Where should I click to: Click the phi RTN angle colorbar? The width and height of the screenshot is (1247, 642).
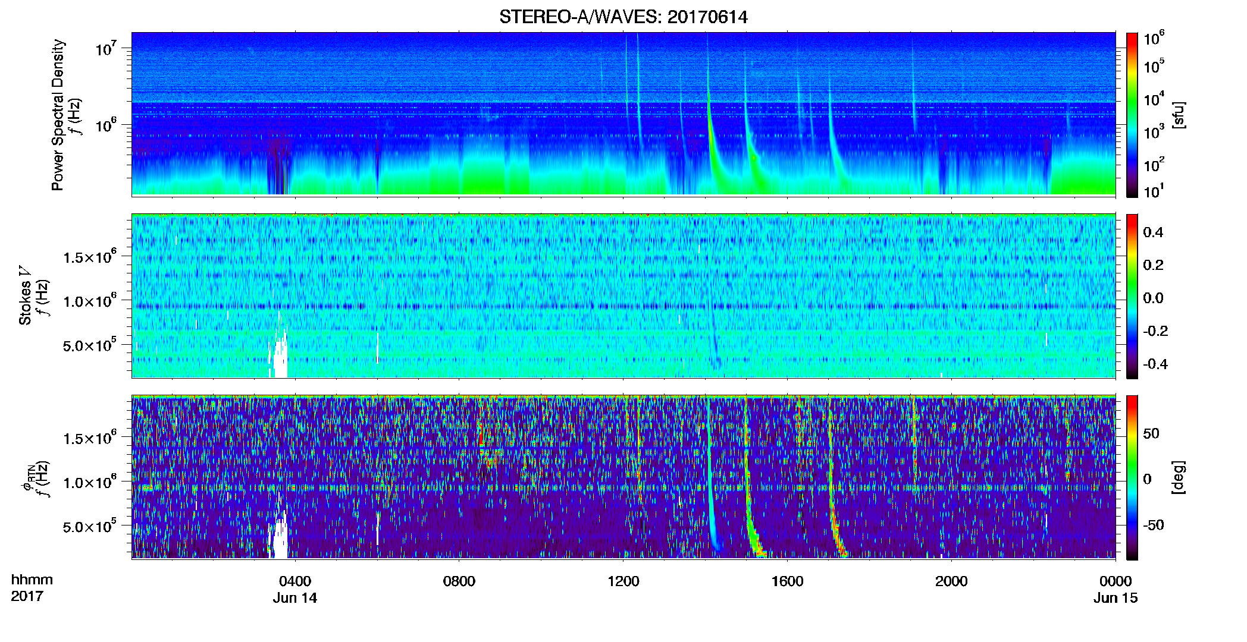pos(1132,477)
